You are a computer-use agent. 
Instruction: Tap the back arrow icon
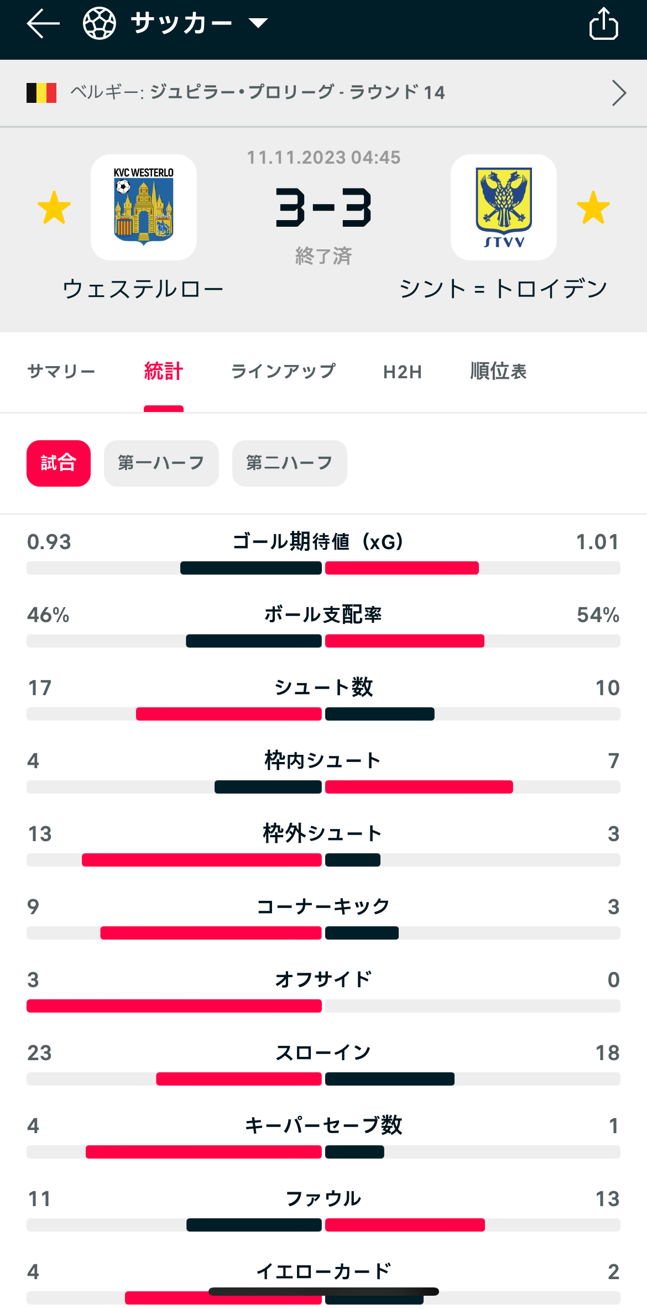click(43, 24)
